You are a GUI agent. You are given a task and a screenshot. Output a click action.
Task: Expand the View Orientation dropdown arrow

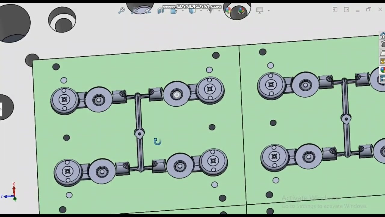(x=183, y=11)
